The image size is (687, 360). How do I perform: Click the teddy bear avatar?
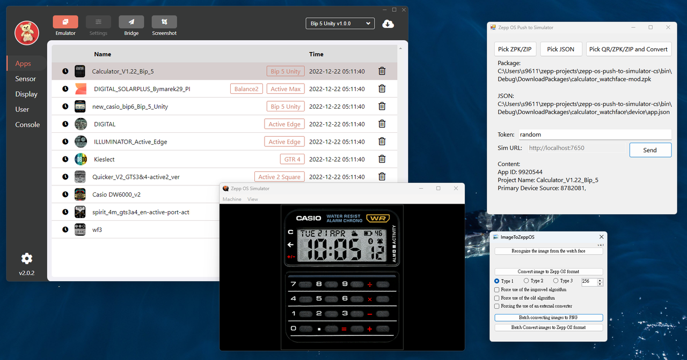(x=26, y=33)
